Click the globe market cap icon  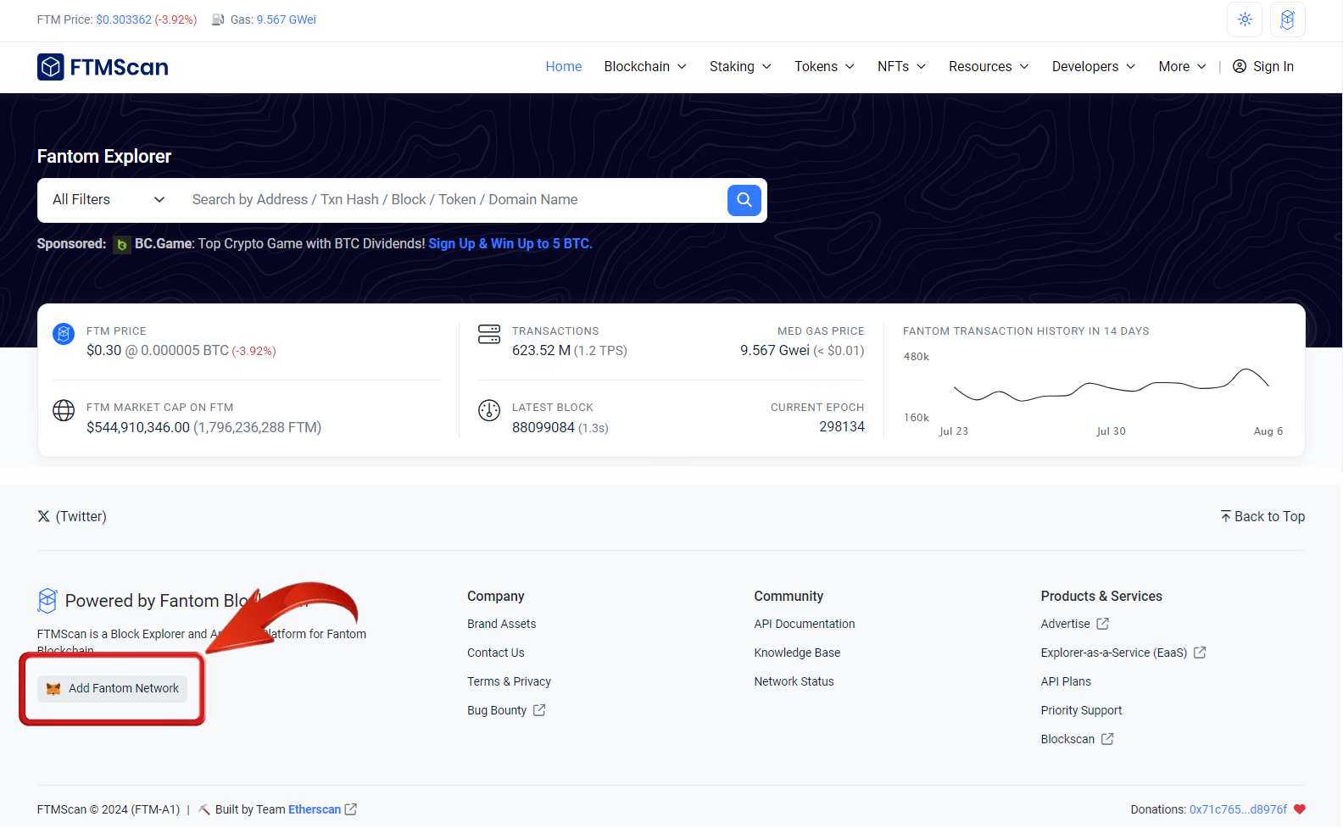click(x=64, y=410)
